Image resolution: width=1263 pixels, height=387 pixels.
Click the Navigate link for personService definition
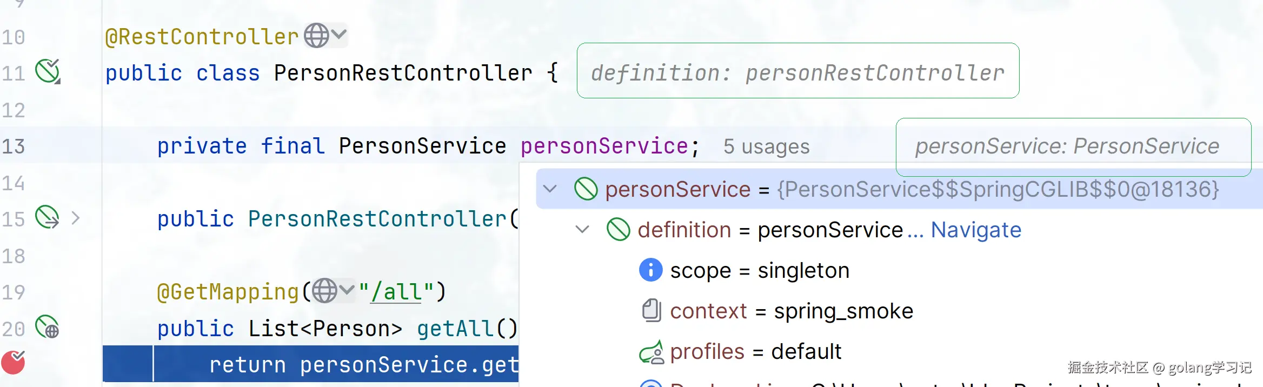pyautogui.click(x=975, y=230)
